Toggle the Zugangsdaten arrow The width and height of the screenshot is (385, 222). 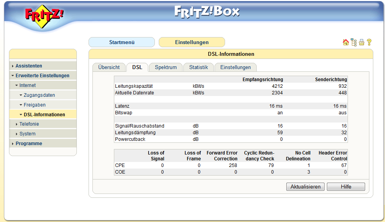(x=21, y=95)
